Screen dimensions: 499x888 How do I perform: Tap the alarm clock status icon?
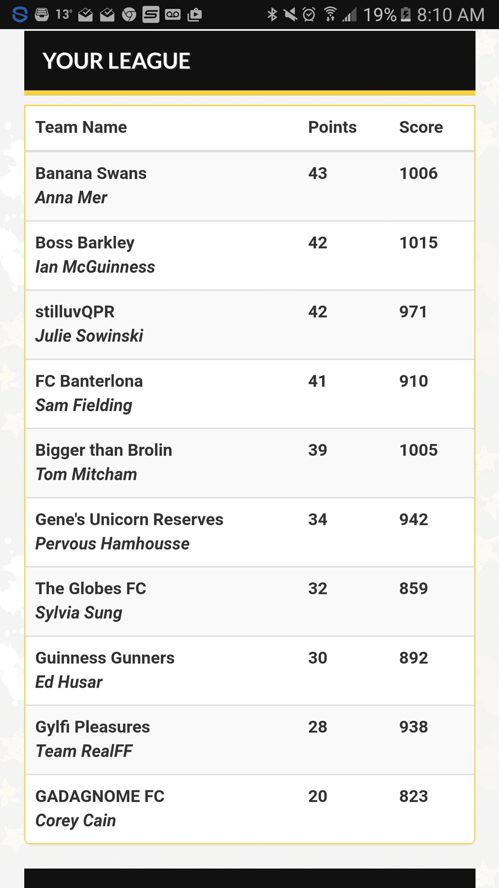309,15
